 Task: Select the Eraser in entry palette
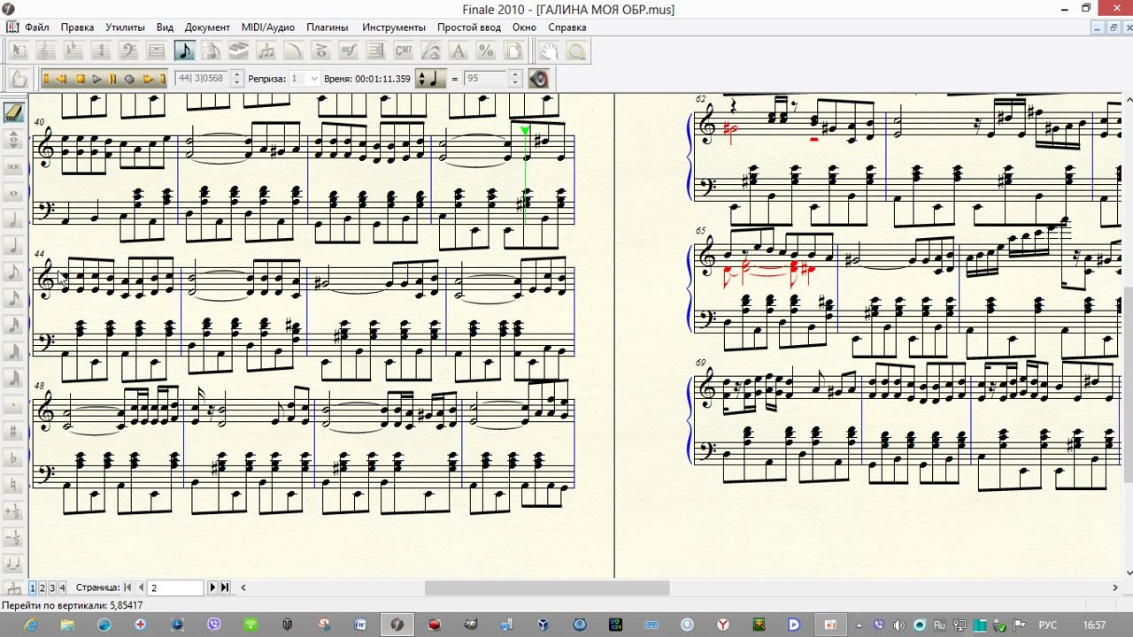[13, 112]
